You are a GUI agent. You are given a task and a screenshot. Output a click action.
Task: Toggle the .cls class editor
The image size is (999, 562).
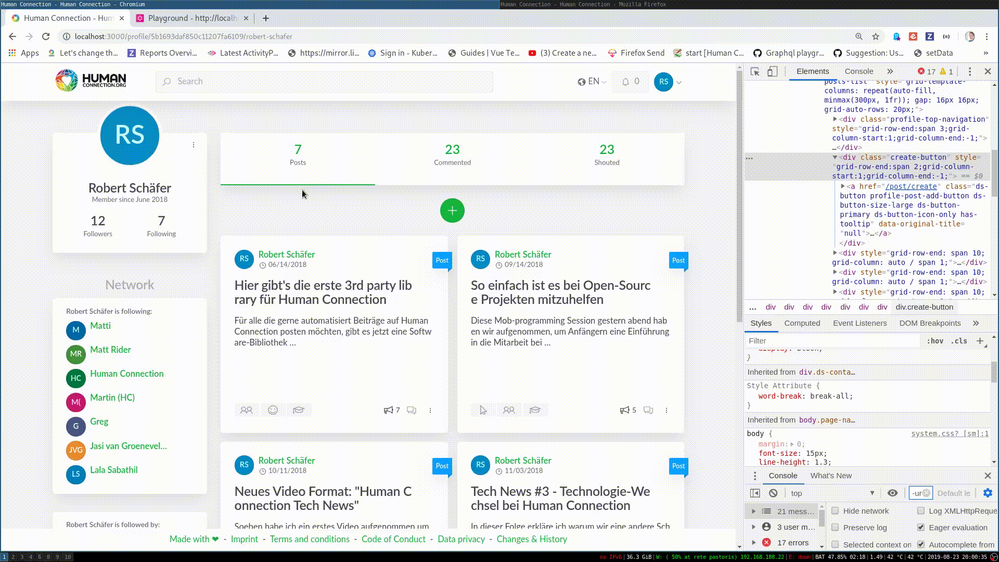pyautogui.click(x=959, y=341)
